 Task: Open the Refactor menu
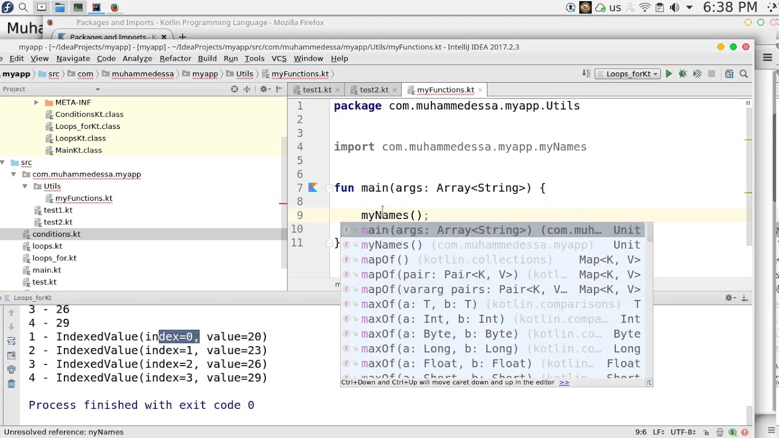pos(175,58)
